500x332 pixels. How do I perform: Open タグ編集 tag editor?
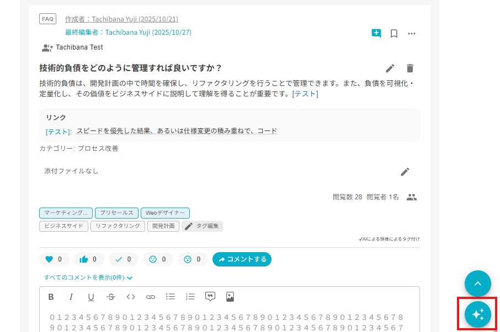[202, 226]
